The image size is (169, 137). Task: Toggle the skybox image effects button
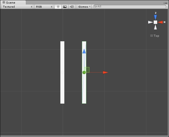[x=65, y=7]
